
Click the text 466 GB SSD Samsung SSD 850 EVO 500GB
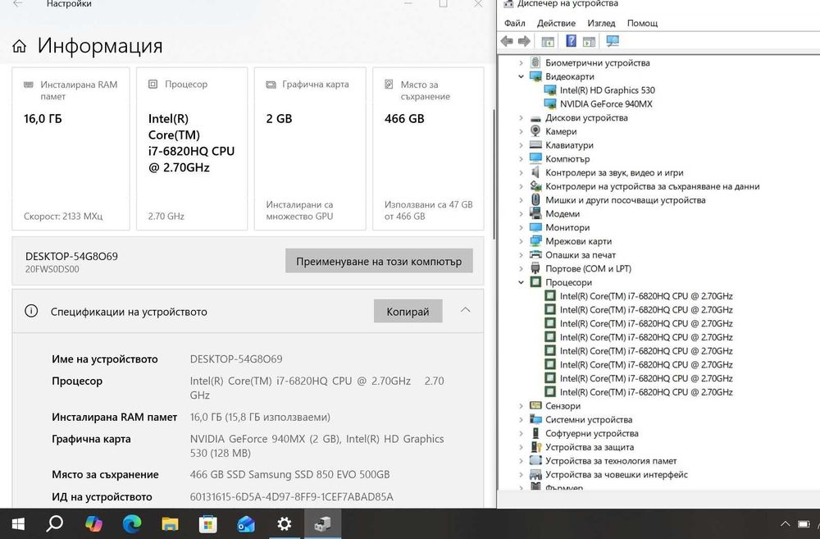289,475
